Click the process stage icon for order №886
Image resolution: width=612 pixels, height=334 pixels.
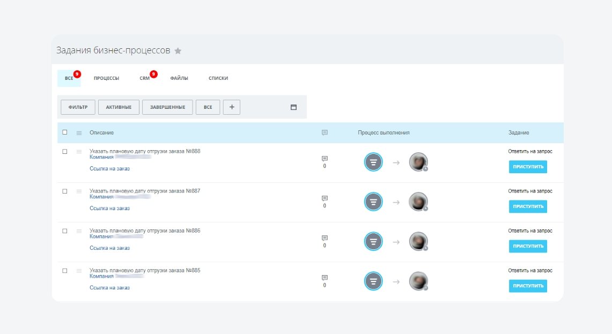tap(373, 242)
